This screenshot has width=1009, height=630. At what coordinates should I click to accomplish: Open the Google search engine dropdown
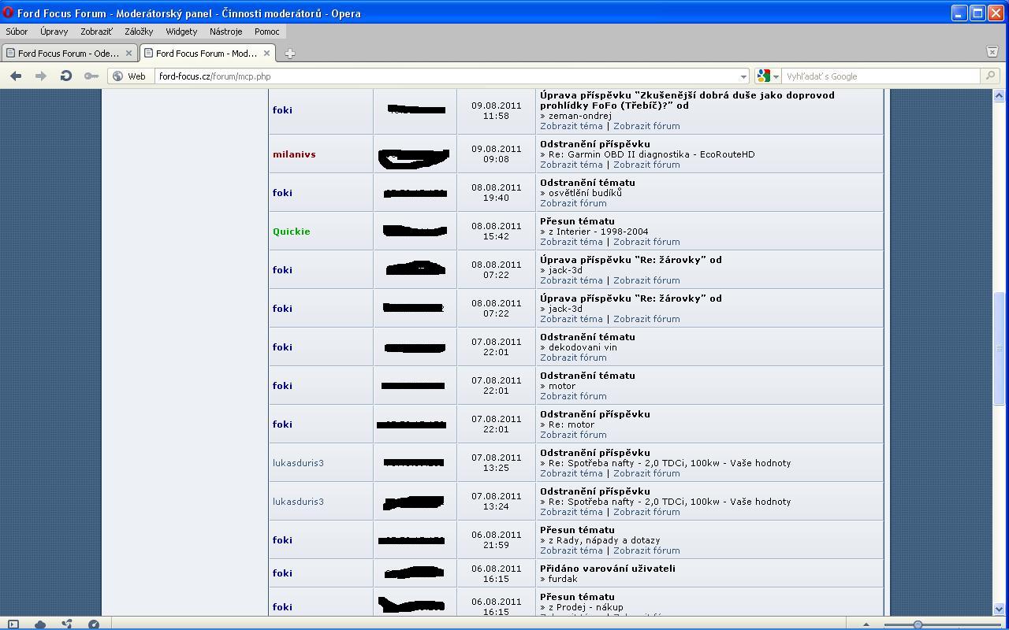click(x=767, y=76)
